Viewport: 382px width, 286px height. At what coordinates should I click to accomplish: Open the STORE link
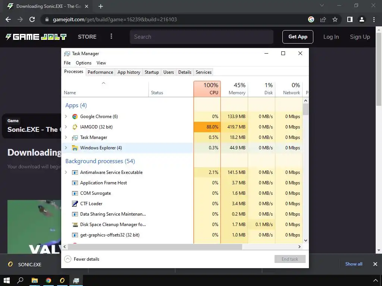tap(87, 37)
